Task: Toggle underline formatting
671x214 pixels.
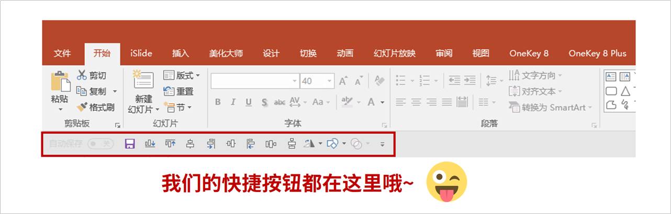Action: click(249, 102)
